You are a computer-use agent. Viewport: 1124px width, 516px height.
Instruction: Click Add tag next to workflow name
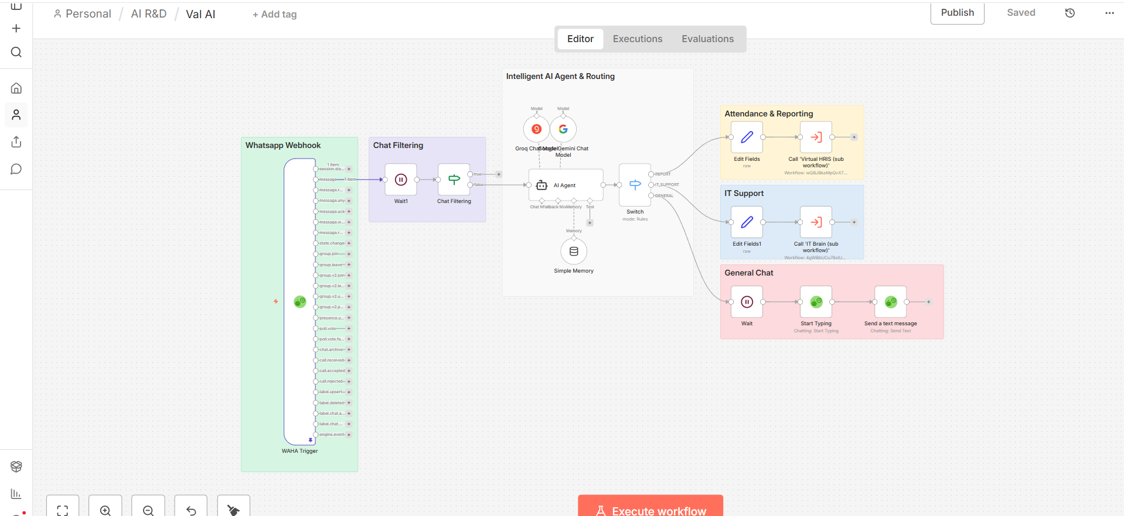click(274, 15)
